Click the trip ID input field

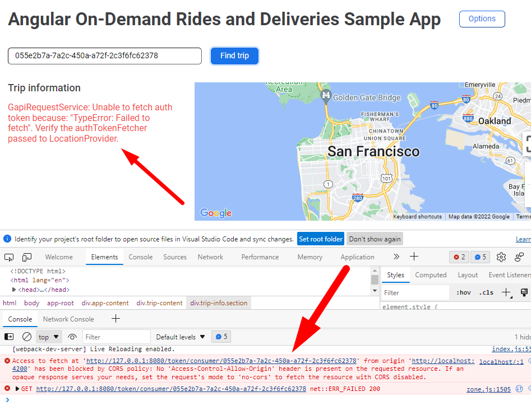(x=104, y=56)
